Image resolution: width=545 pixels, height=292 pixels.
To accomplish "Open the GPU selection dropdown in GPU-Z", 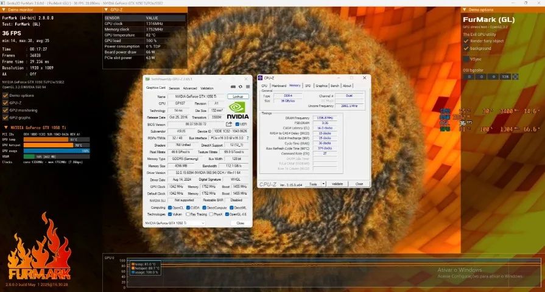I will (175, 223).
